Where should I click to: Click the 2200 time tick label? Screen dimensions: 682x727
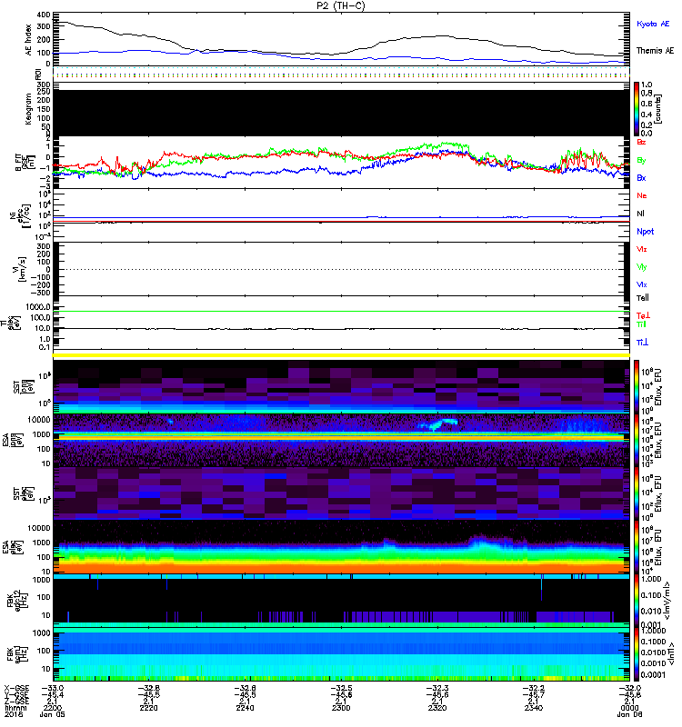point(52,708)
